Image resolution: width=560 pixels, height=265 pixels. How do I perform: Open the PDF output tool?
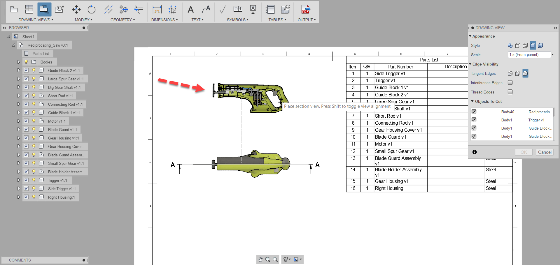(x=306, y=9)
